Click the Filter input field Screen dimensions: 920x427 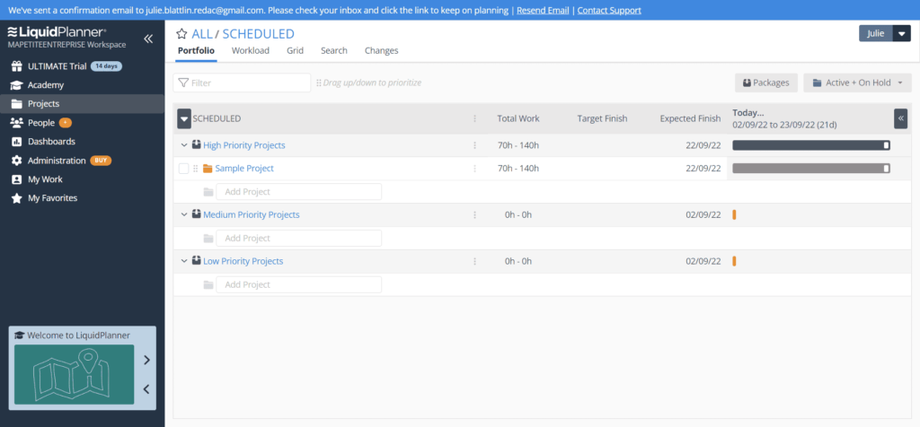(242, 83)
